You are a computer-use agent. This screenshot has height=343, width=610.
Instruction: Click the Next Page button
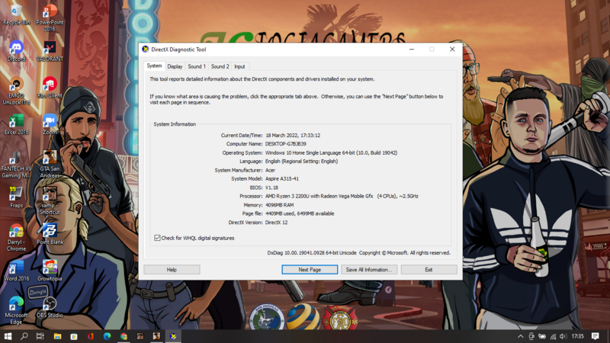tap(310, 270)
